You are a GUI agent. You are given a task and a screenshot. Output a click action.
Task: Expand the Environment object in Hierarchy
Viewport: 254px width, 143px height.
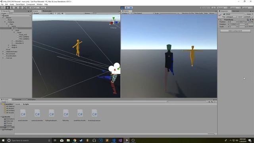[3, 54]
